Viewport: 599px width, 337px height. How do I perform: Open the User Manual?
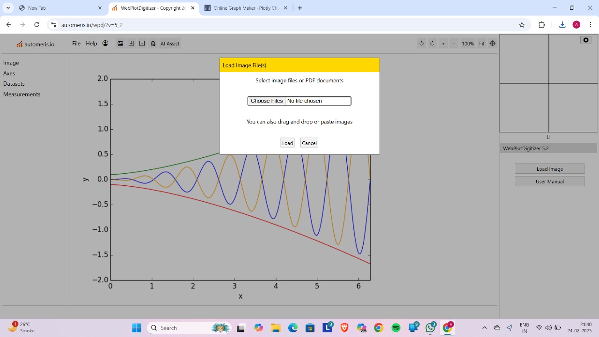coord(549,181)
